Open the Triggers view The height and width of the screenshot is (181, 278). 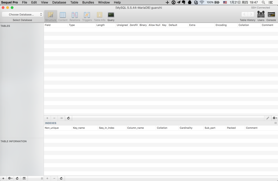[x=87, y=16]
